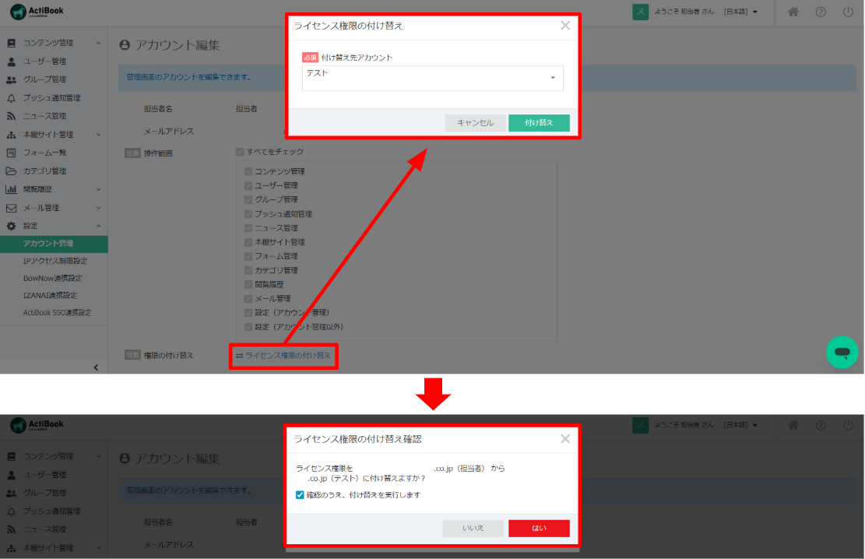Click the ActiBook logo in the lower screenshot
This screenshot has height=559, width=865.
pos(37,425)
